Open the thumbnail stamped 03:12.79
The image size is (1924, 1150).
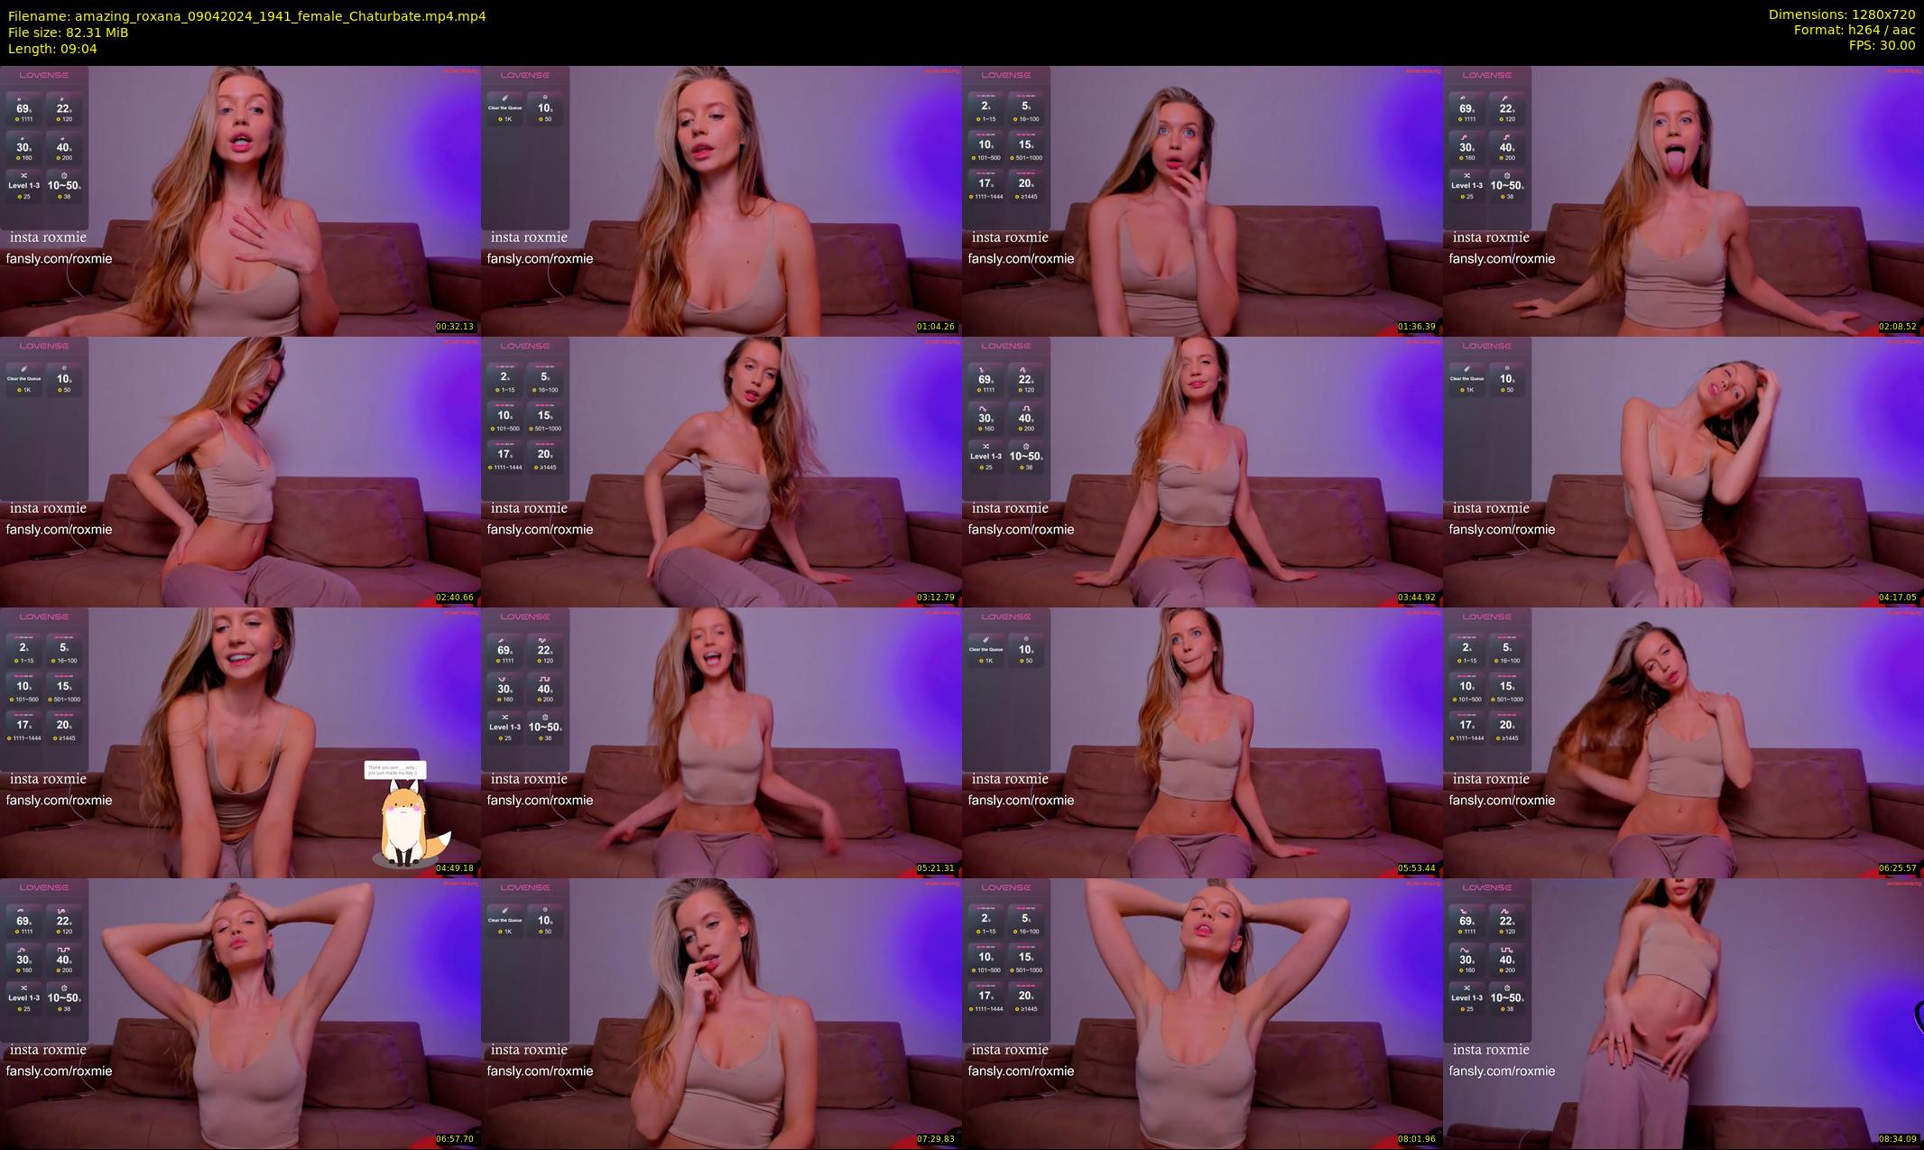pyautogui.click(x=721, y=471)
